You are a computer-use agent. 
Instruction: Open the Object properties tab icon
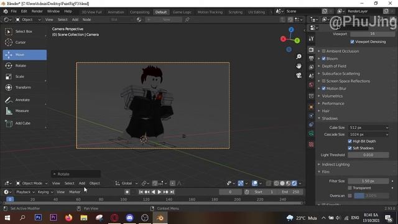(311, 107)
